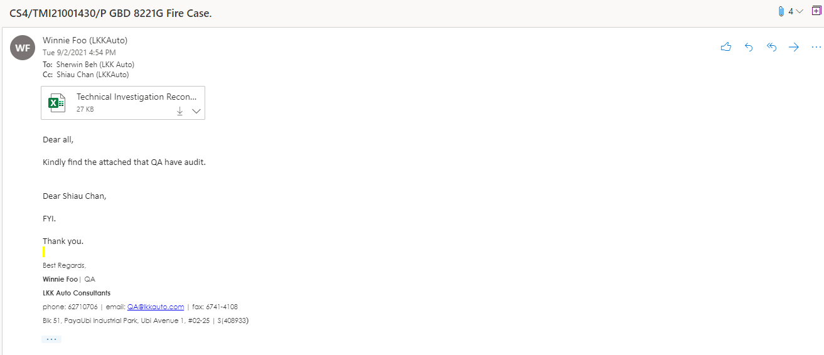Open message in a separate window

click(816, 11)
